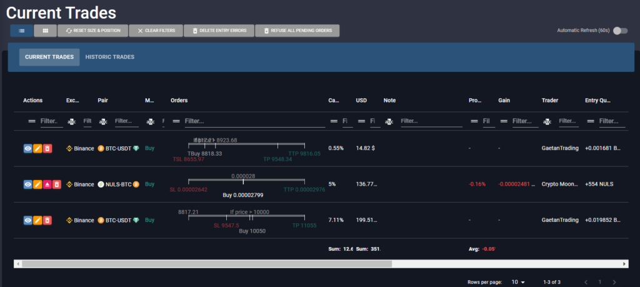The width and height of the screenshot is (640, 287).
Task: Click the Buy 10050 order label
Action: (x=252, y=231)
